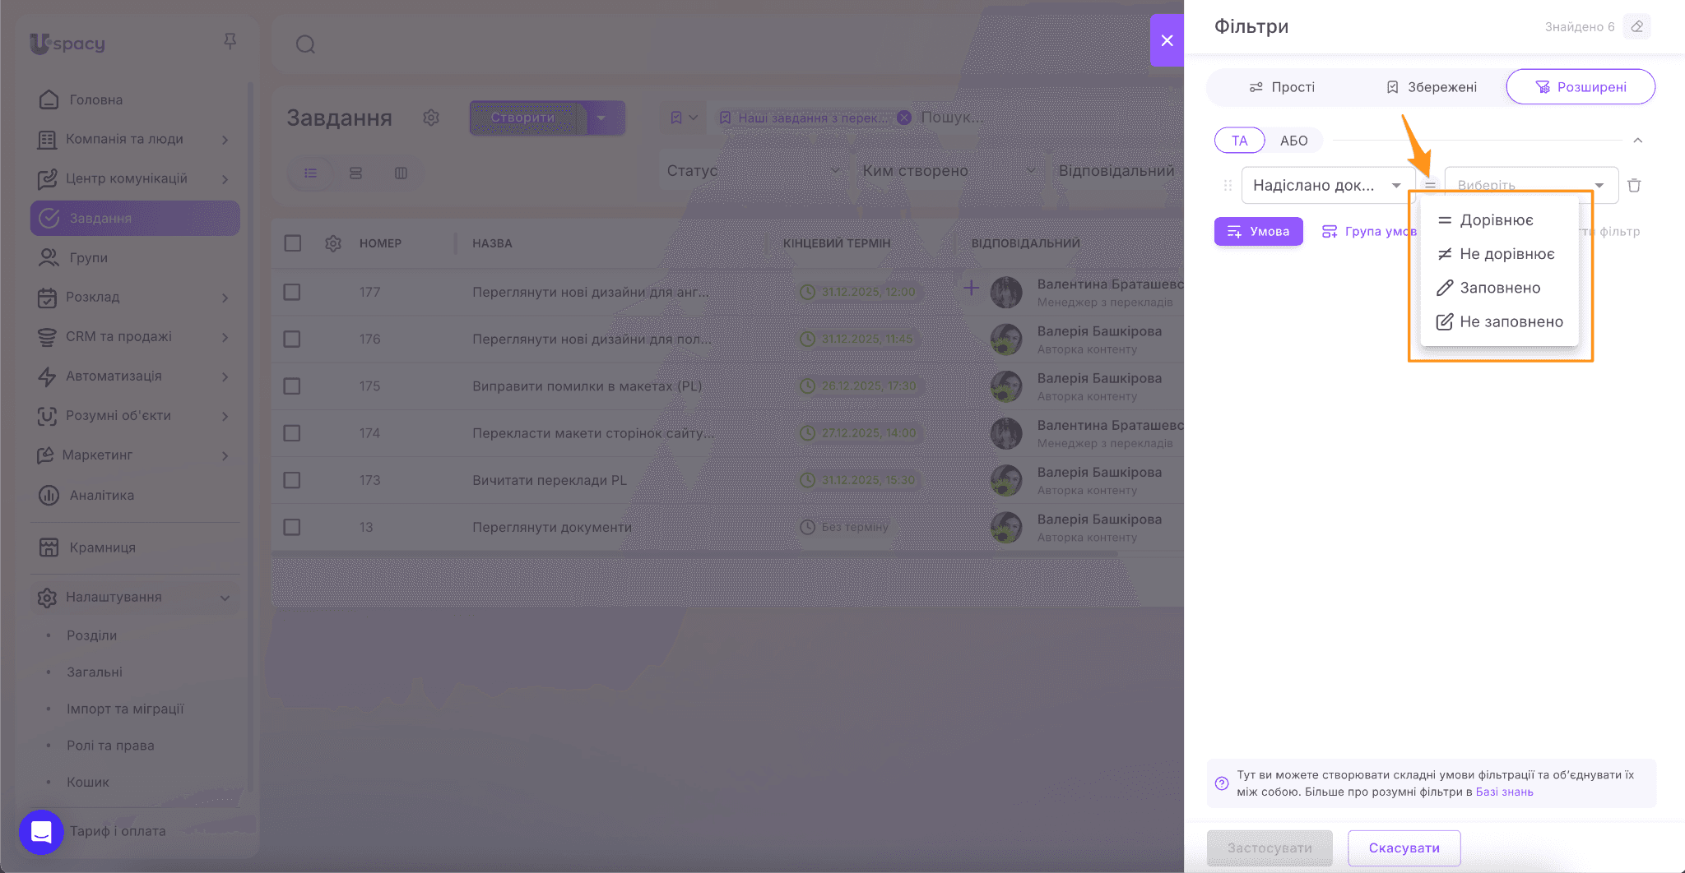
Task: Tick the checkbox for task 177
Action: 292,293
